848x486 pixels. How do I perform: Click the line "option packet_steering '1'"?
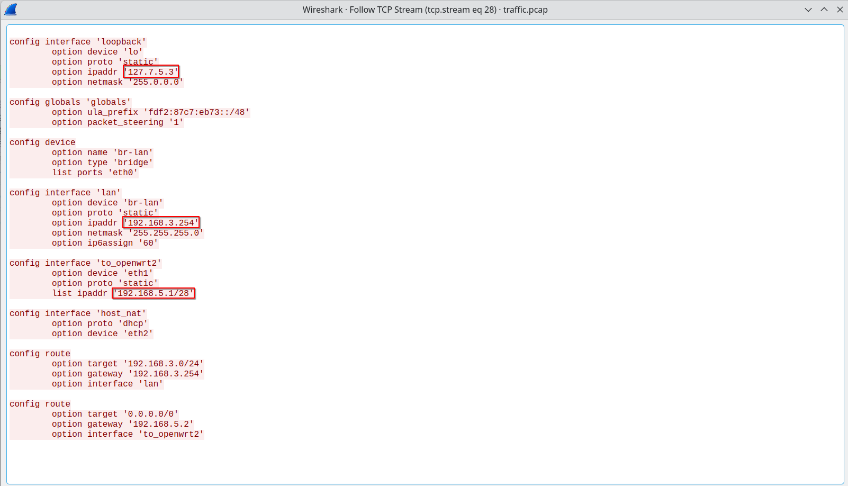coord(118,122)
